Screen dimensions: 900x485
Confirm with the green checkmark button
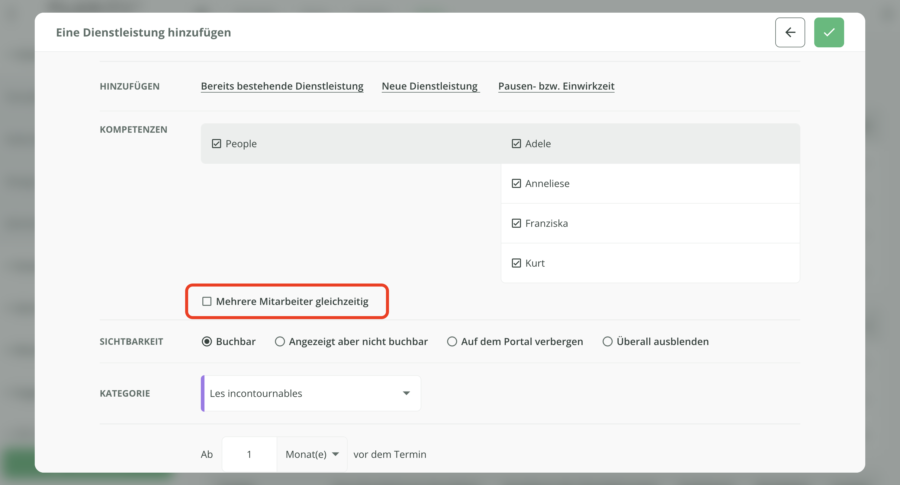(828, 33)
